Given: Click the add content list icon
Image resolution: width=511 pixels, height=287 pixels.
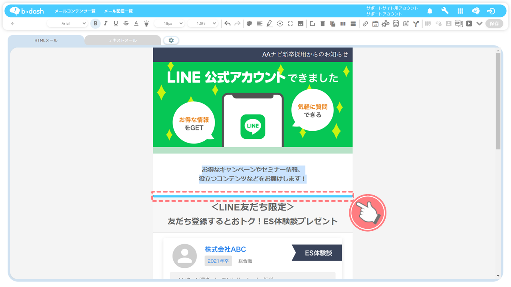Looking at the screenshot, I should [406, 24].
